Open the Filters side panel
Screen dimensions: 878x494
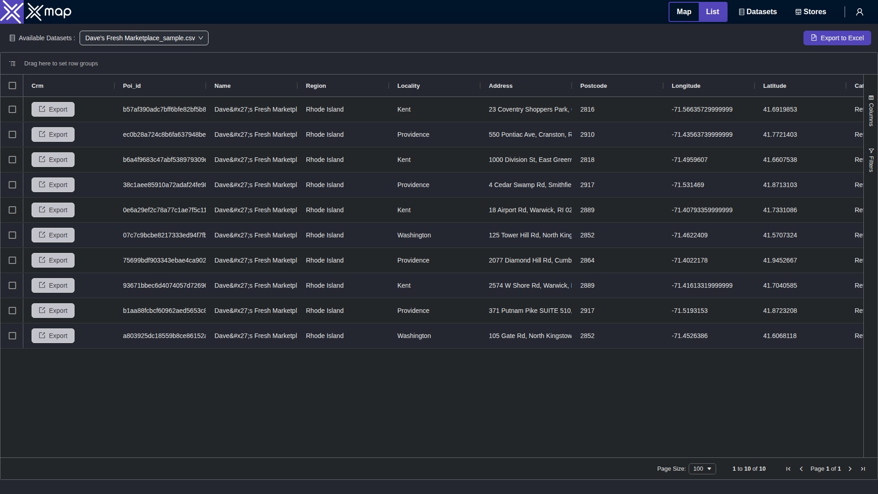[x=872, y=160]
